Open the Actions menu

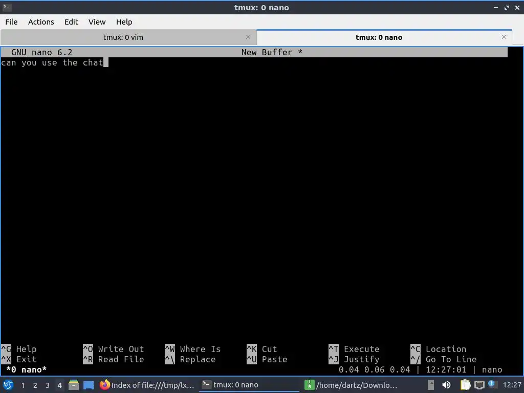click(41, 22)
